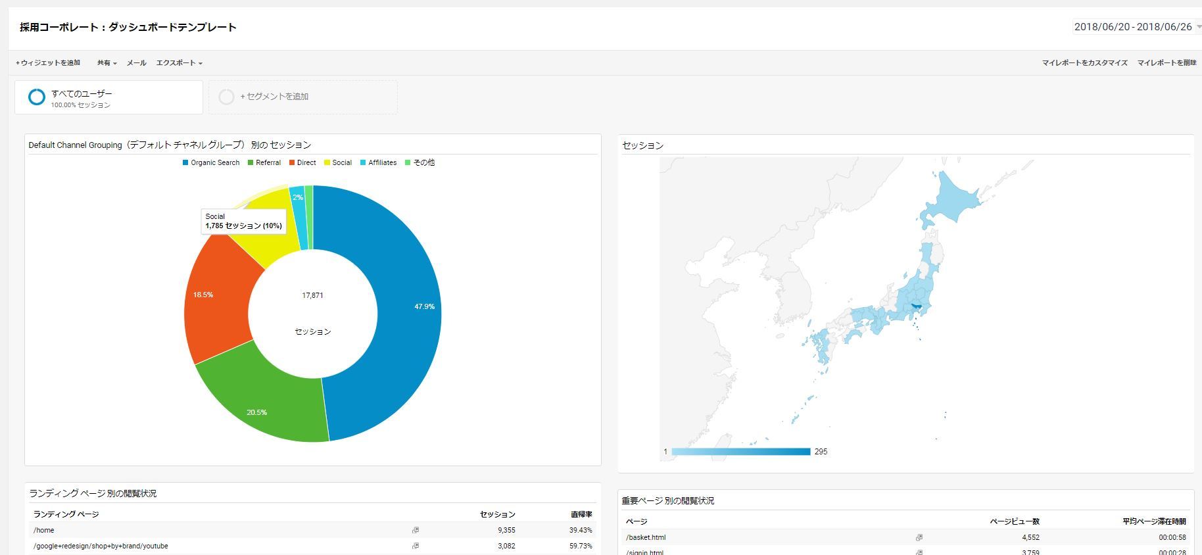The width and height of the screenshot is (1202, 555).
Task: Click the All Users segment circle icon
Action: point(37,97)
